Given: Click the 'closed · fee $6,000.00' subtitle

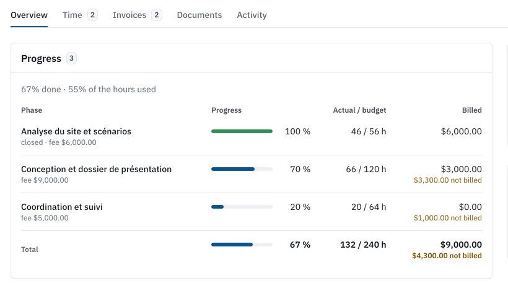Looking at the screenshot, I should pyautogui.click(x=59, y=142).
